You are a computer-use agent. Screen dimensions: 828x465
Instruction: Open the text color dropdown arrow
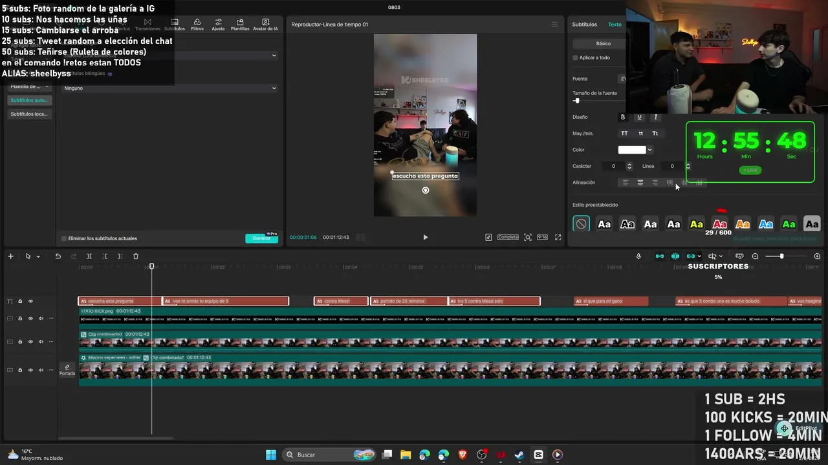(x=649, y=150)
